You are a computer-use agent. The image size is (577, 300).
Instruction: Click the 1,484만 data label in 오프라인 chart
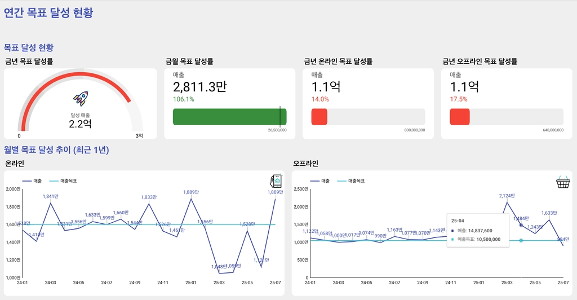click(521, 219)
